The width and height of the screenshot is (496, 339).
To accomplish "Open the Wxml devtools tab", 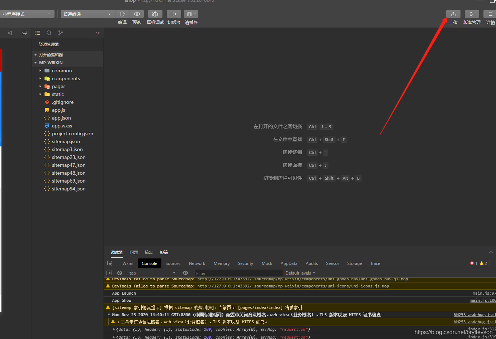I will point(128,263).
